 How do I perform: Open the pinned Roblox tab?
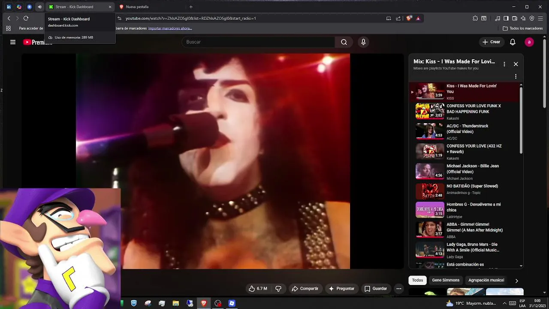click(29, 7)
